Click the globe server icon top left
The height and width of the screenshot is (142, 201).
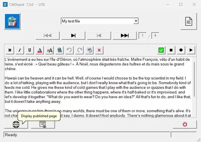click(x=12, y=21)
